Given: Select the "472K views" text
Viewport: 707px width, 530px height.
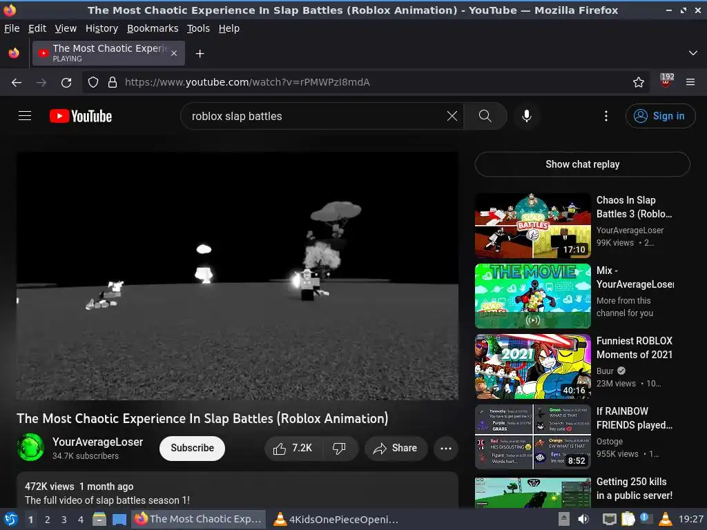Looking at the screenshot, I should [49, 487].
